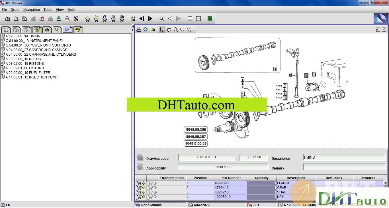Open the Order menu

click(x=15, y=10)
